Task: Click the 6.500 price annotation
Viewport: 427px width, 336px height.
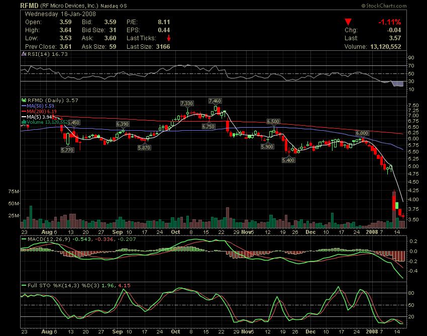Action: pos(273,121)
